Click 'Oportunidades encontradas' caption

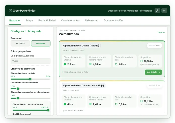72,30
